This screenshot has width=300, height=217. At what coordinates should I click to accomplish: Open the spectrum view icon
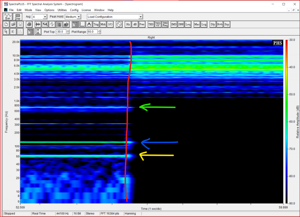45,24
